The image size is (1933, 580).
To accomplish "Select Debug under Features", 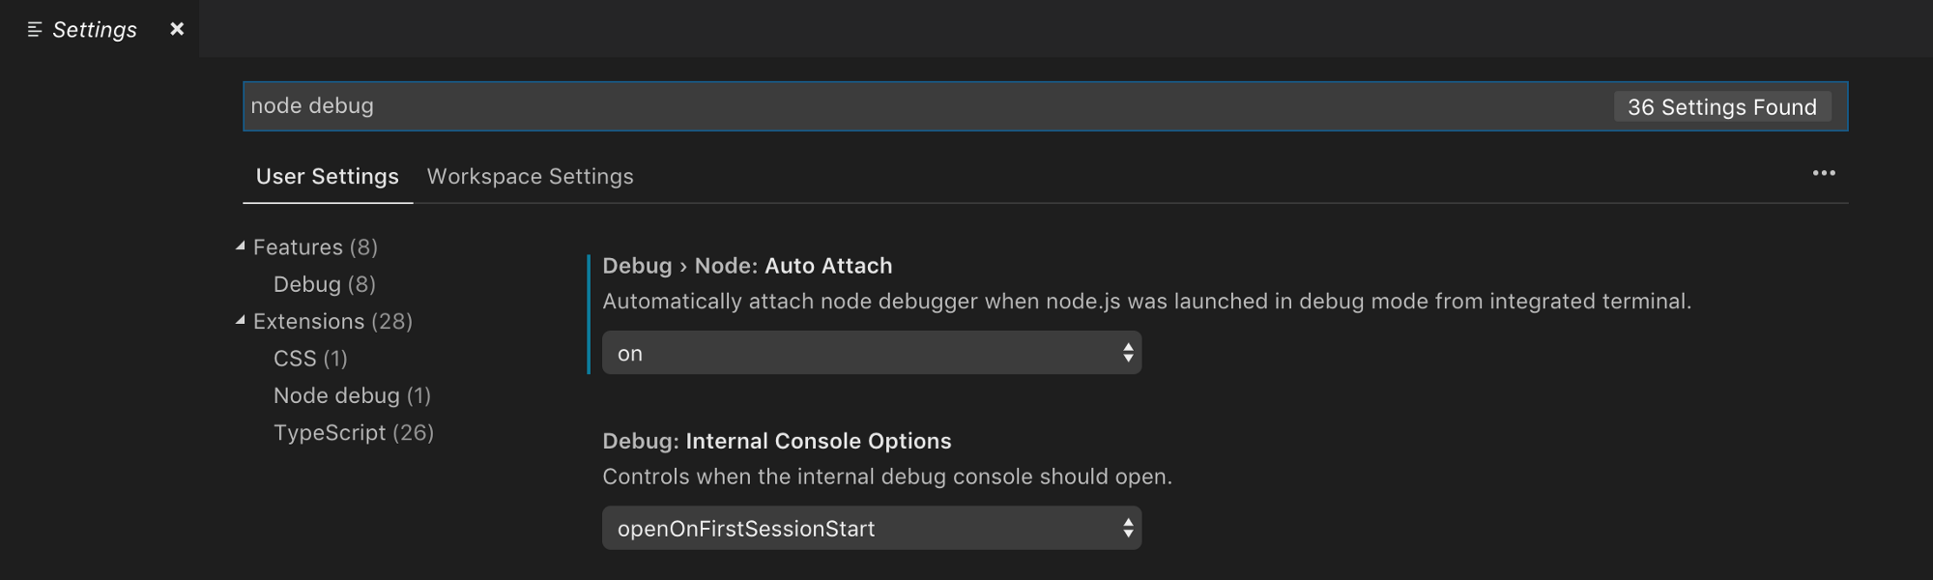I will 324,283.
